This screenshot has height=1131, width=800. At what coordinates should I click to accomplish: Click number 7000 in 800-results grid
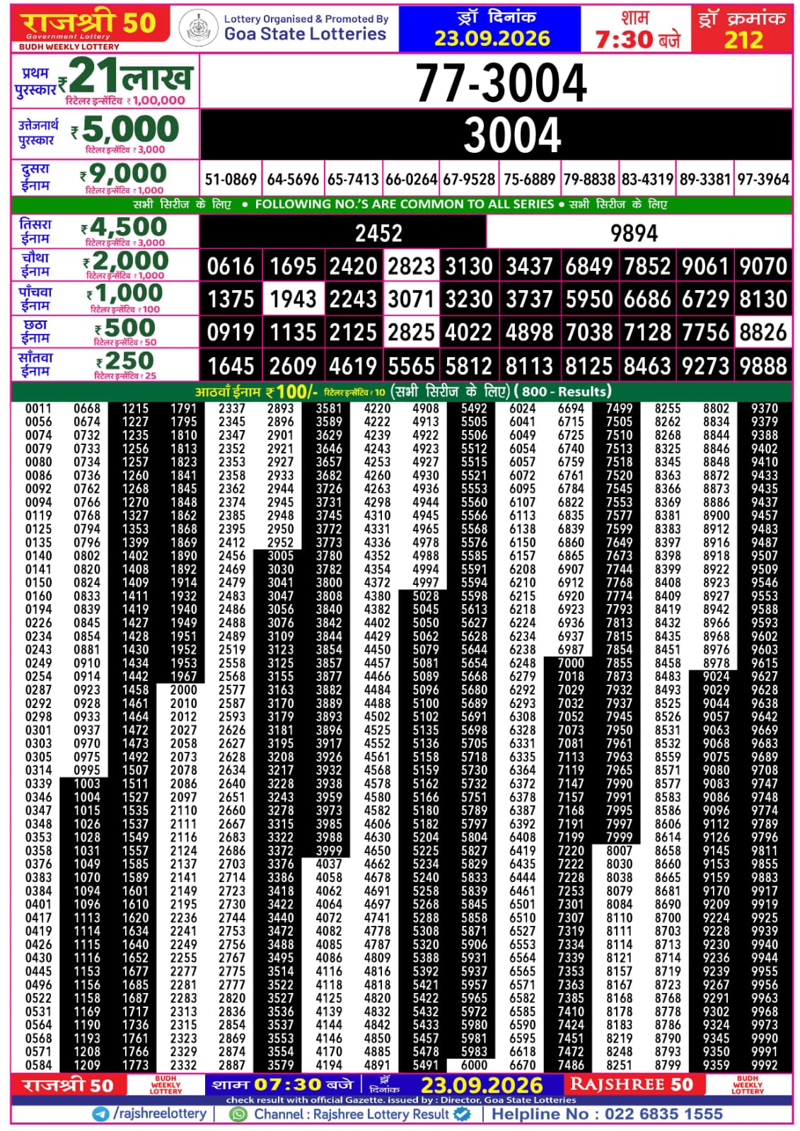[571, 663]
